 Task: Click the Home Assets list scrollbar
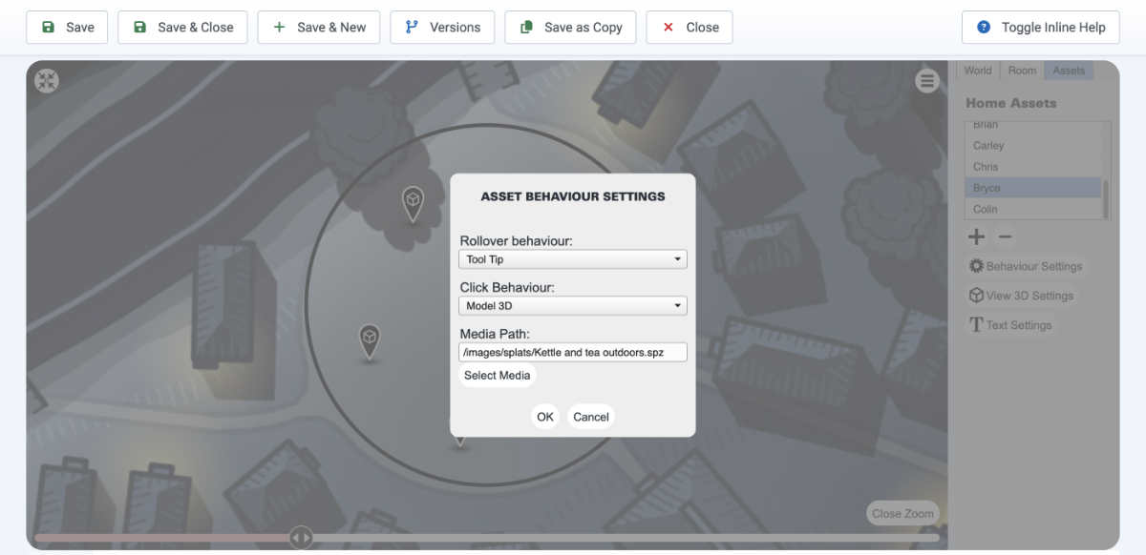[1106, 198]
